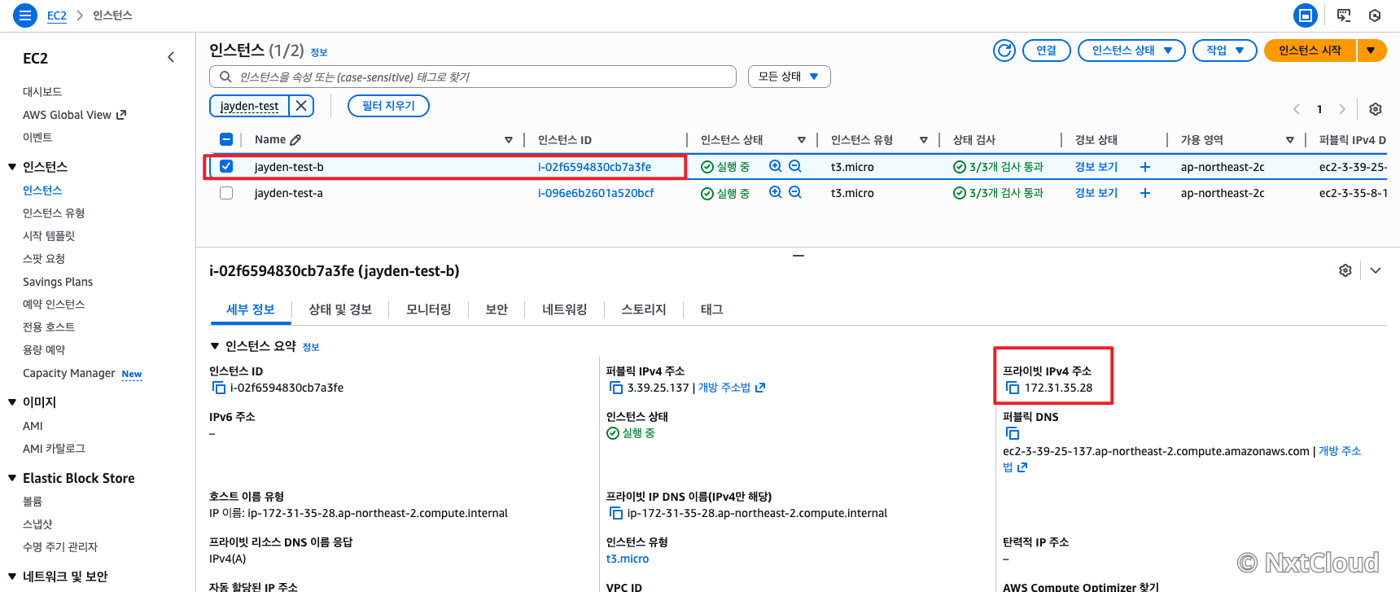Open instance ID link i-096e6b2601a520bcf

(596, 193)
